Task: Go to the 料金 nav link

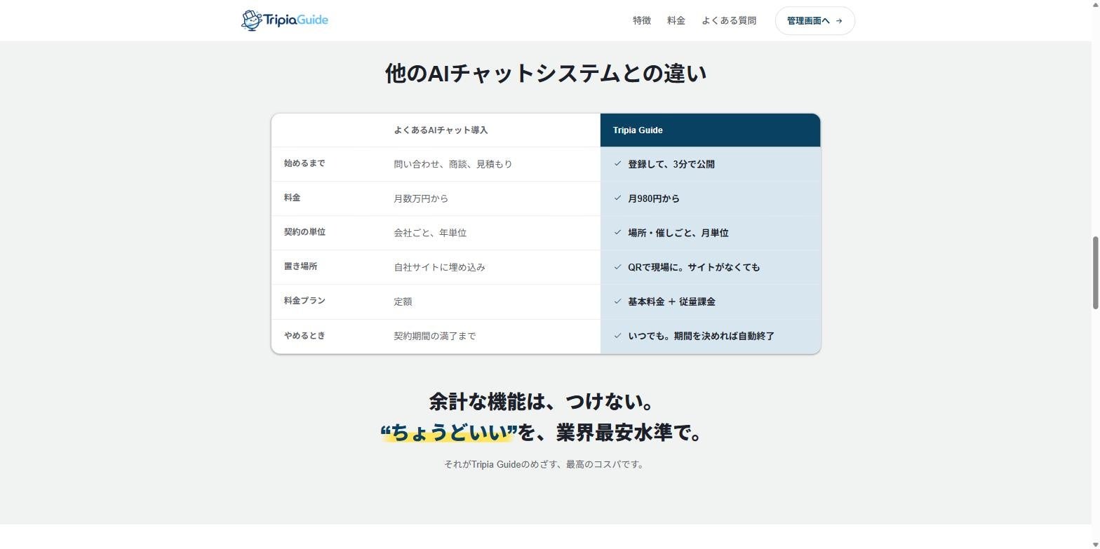Action: click(676, 20)
